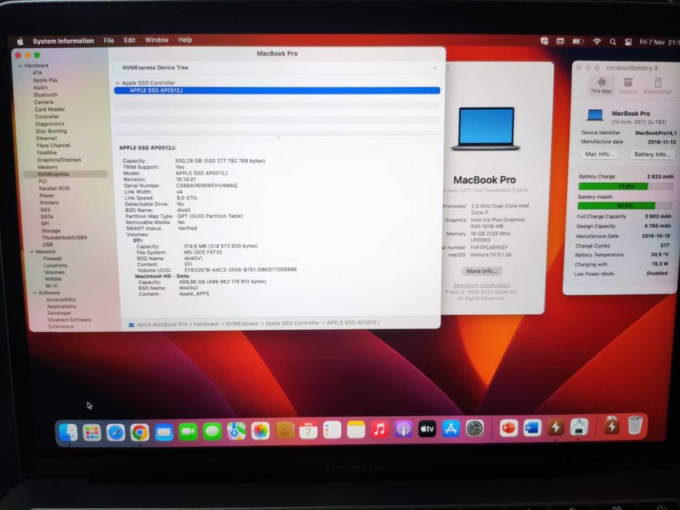Open the File menu

click(109, 40)
